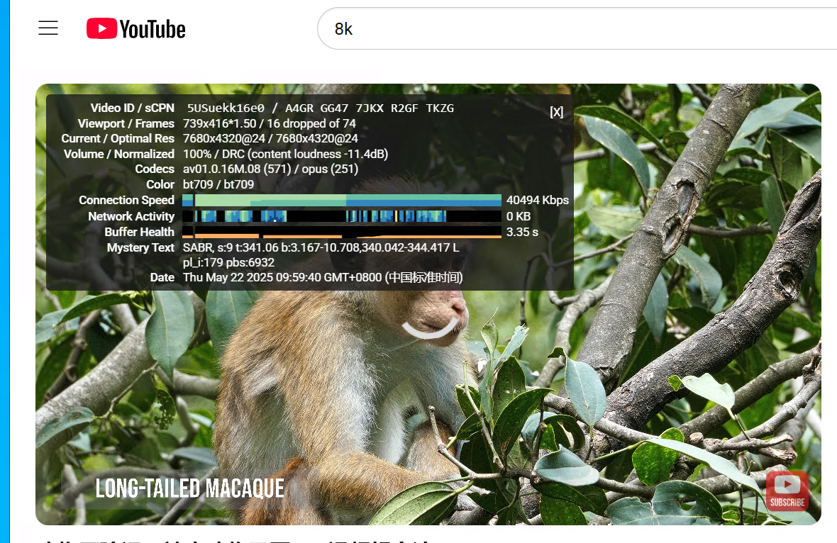This screenshot has height=543, width=837.
Task: Click the 40494 Kbps speed reading
Action: 537,200
